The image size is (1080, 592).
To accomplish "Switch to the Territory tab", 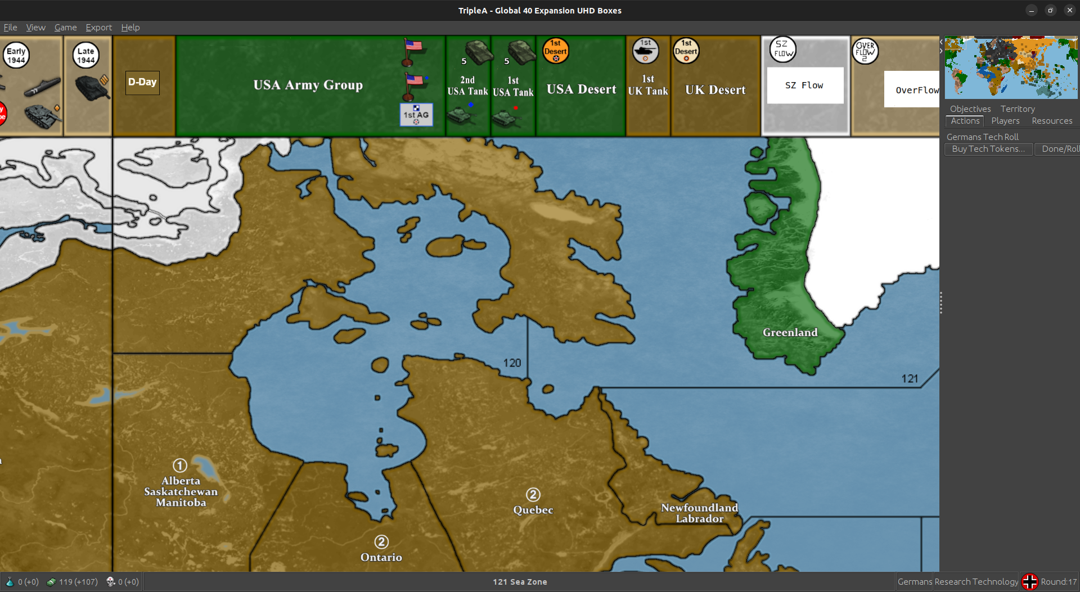I will click(x=1018, y=109).
